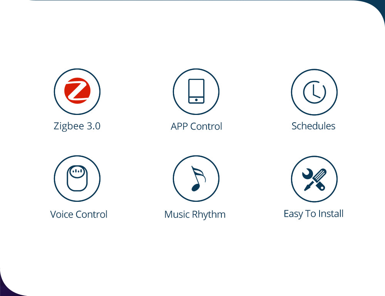Click the Easy To Install label

(313, 214)
